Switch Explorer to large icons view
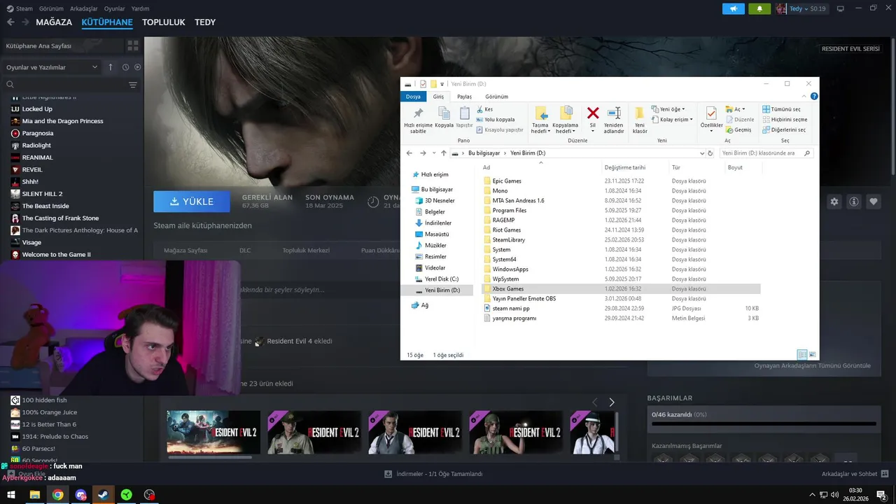The image size is (896, 504). 812,355
